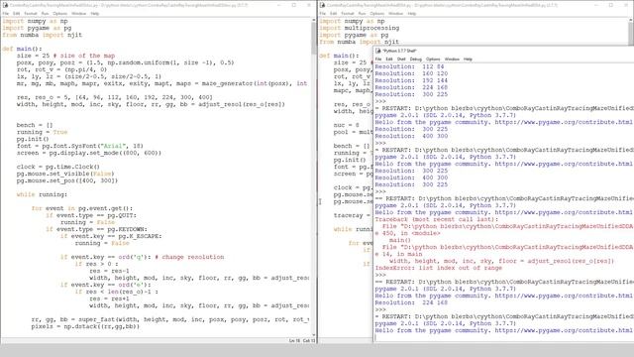Click 'res = res-1' line in left editor

point(109,271)
